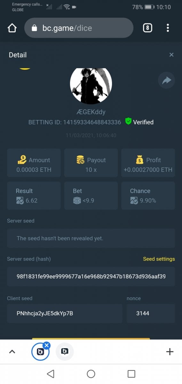
Task: Tap the Profit money bag icon
Action: coord(139,160)
